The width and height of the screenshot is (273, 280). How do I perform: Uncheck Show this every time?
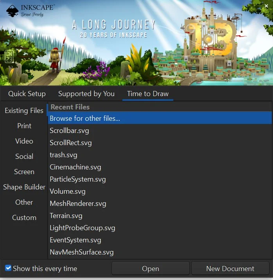(x=8, y=268)
